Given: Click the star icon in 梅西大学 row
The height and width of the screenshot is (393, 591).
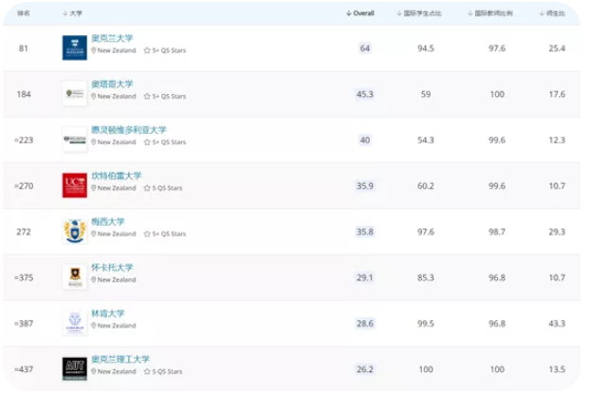Looking at the screenshot, I should [147, 234].
